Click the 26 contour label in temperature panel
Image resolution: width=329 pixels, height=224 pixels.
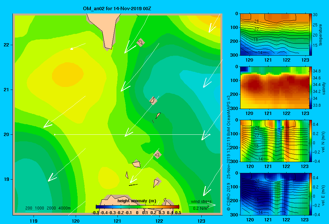click(x=257, y=21)
